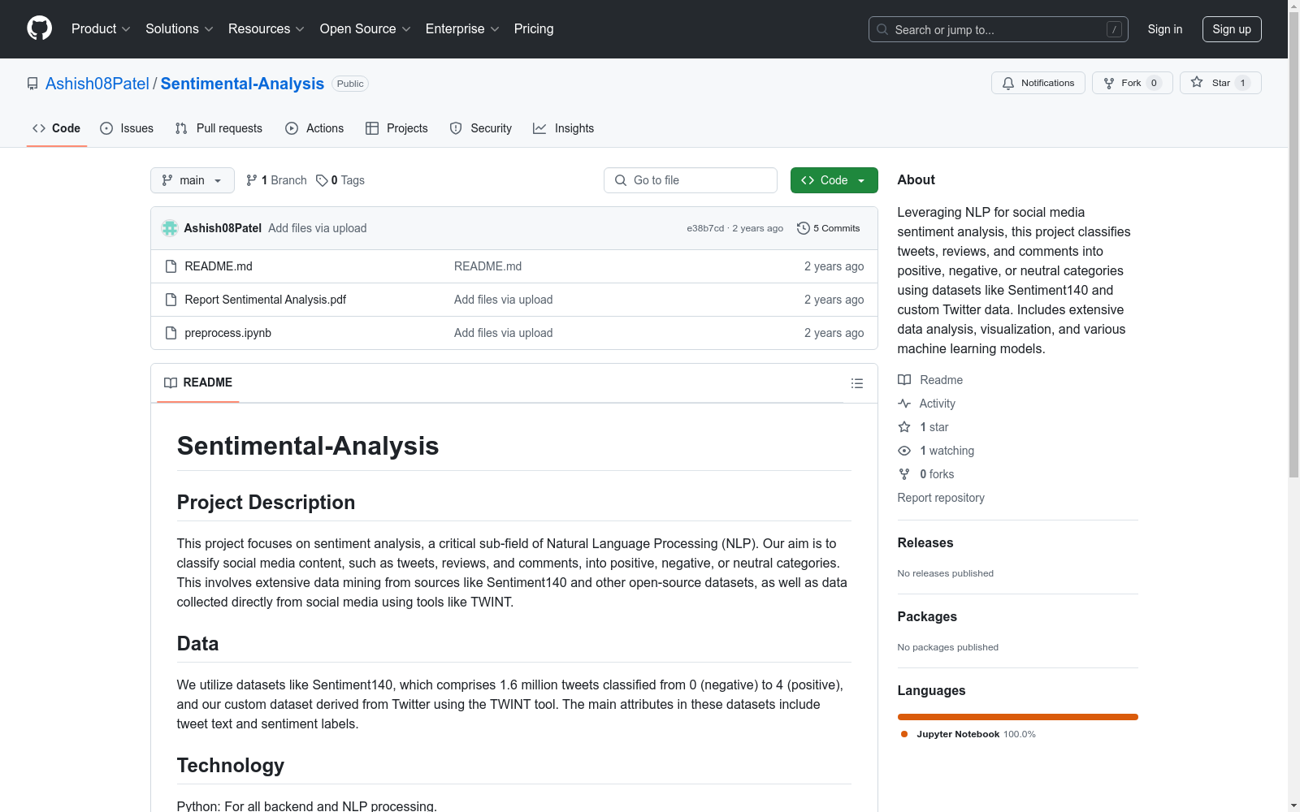Viewport: 1300px width, 812px height.
Task: Click the Activity pulse icon
Action: 904,404
